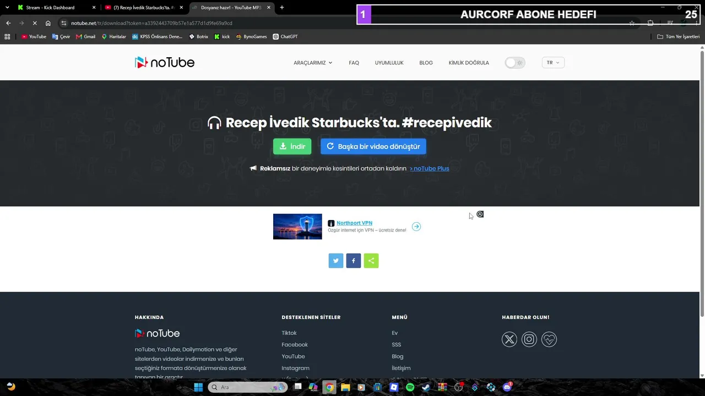Click the browser address bar
705x396 pixels.
pyautogui.click(x=341, y=23)
